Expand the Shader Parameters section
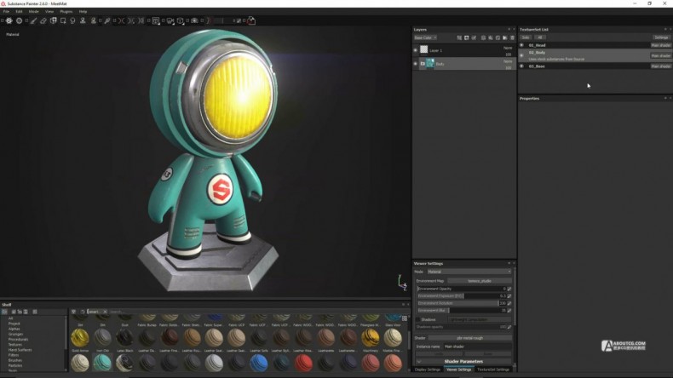Viewport: 673px width, 378px height. pyautogui.click(x=463, y=361)
